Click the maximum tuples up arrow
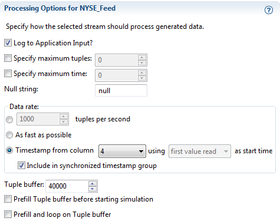The image size is (280, 221). (x=142, y=57)
